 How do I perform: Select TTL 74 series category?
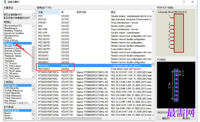pyautogui.click(x=11, y=64)
